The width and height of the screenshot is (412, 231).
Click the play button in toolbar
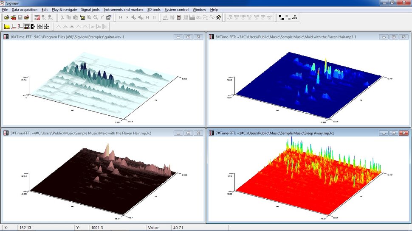click(127, 17)
